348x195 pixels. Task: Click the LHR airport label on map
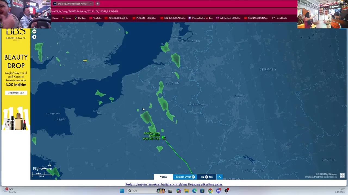(85, 60)
